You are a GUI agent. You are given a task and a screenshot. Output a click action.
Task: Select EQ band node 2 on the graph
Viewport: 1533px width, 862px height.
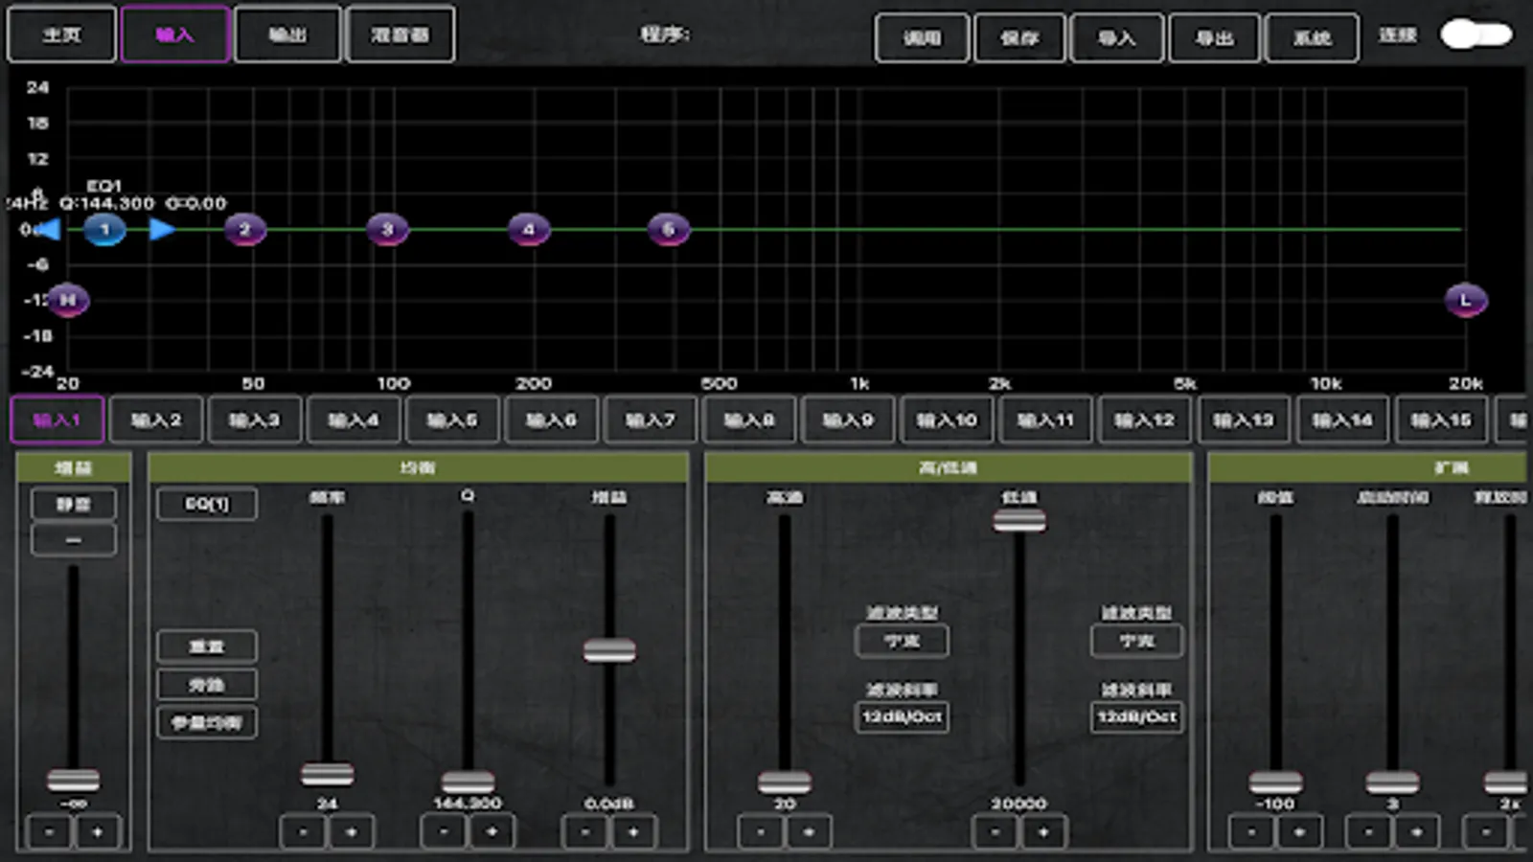pos(244,230)
